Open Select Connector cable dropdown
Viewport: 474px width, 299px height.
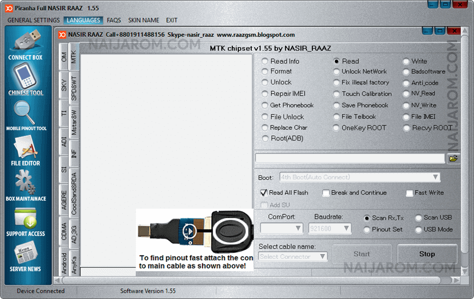292,257
